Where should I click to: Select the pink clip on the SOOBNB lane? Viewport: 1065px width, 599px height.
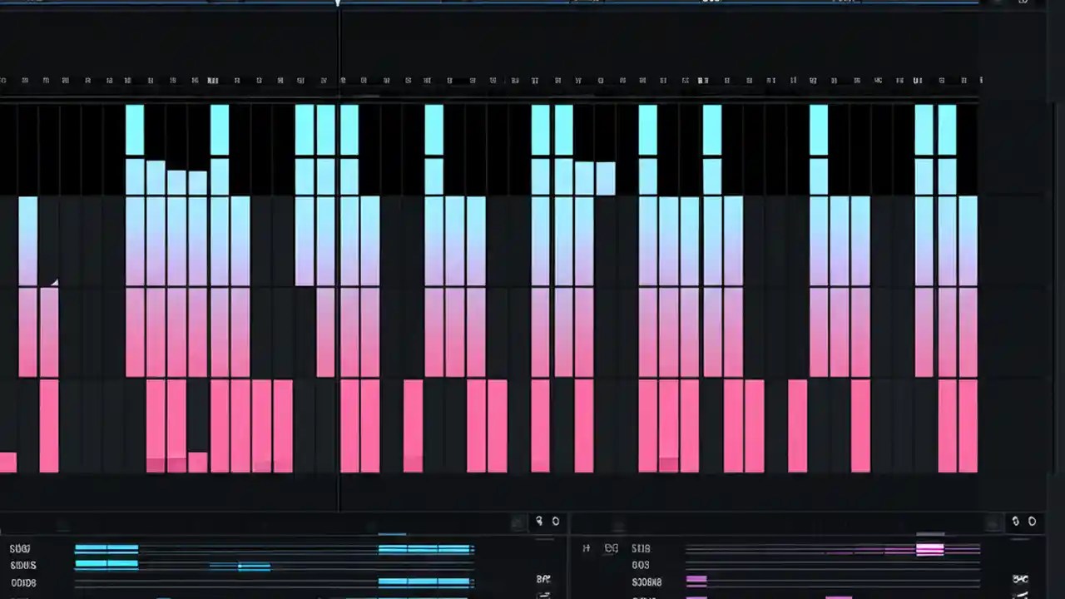click(x=697, y=580)
